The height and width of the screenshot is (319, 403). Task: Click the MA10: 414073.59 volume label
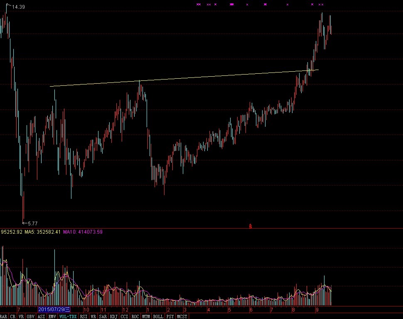coord(83,232)
